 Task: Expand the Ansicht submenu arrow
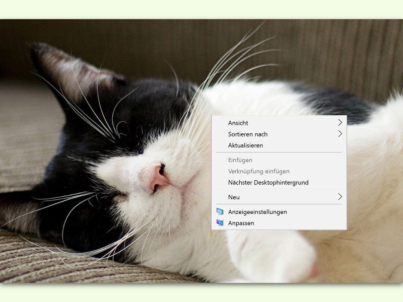[x=340, y=123]
